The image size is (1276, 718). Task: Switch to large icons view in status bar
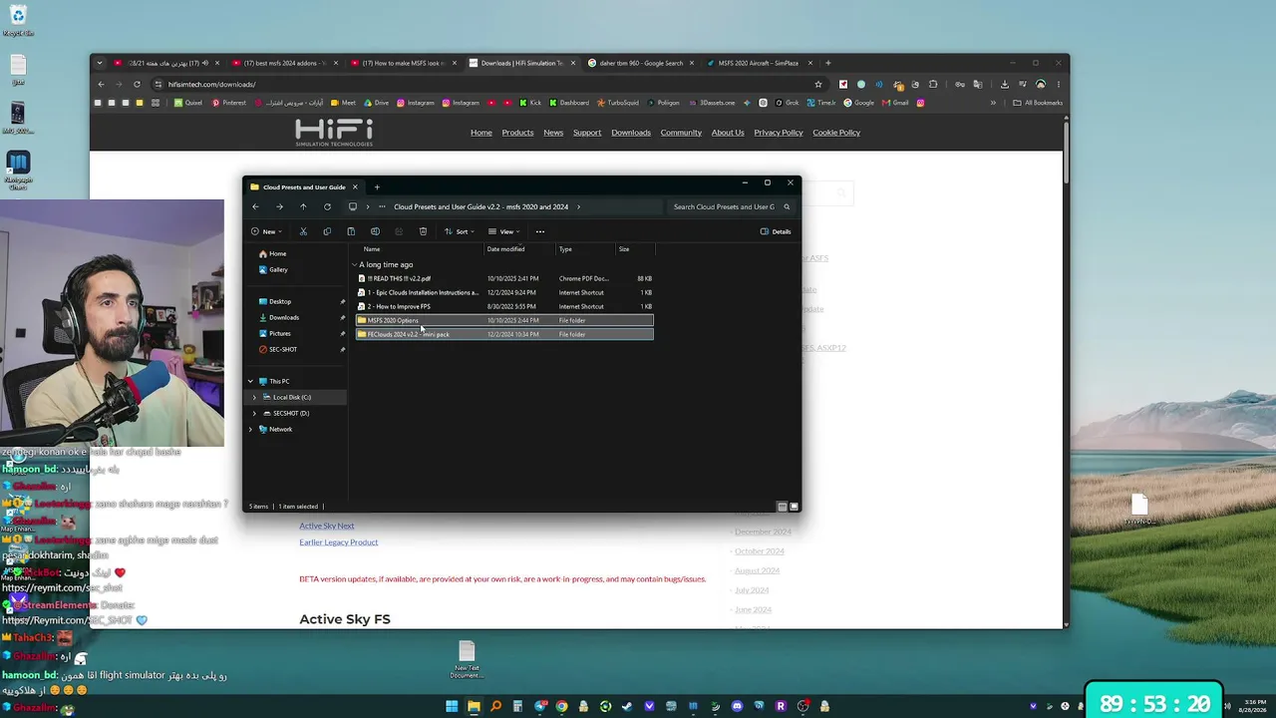[x=794, y=507]
